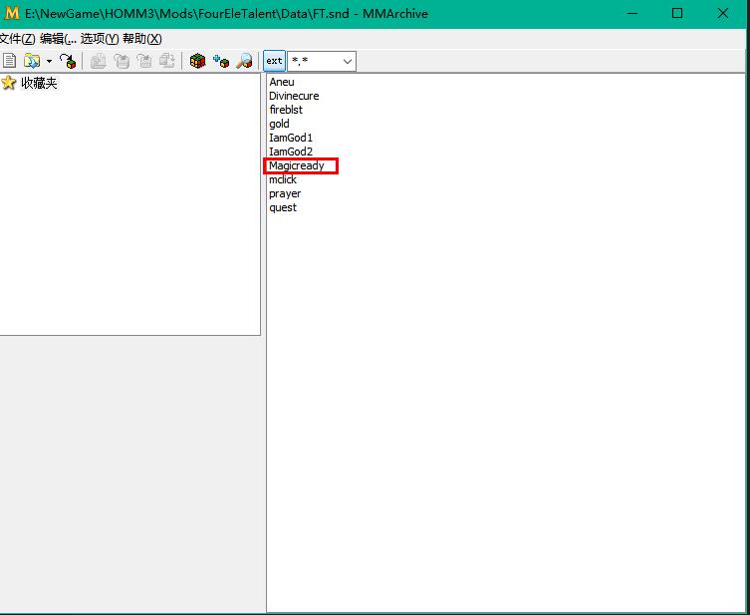Select the Divinecure file entry
This screenshot has width=750, height=615.
294,96
